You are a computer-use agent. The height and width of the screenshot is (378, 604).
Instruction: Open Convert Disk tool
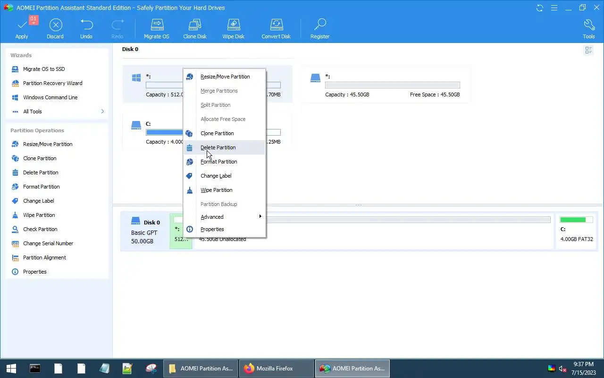[x=276, y=29]
